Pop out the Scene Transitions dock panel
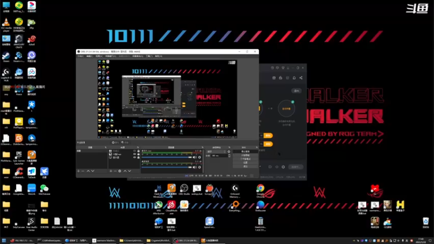 (x=229, y=147)
